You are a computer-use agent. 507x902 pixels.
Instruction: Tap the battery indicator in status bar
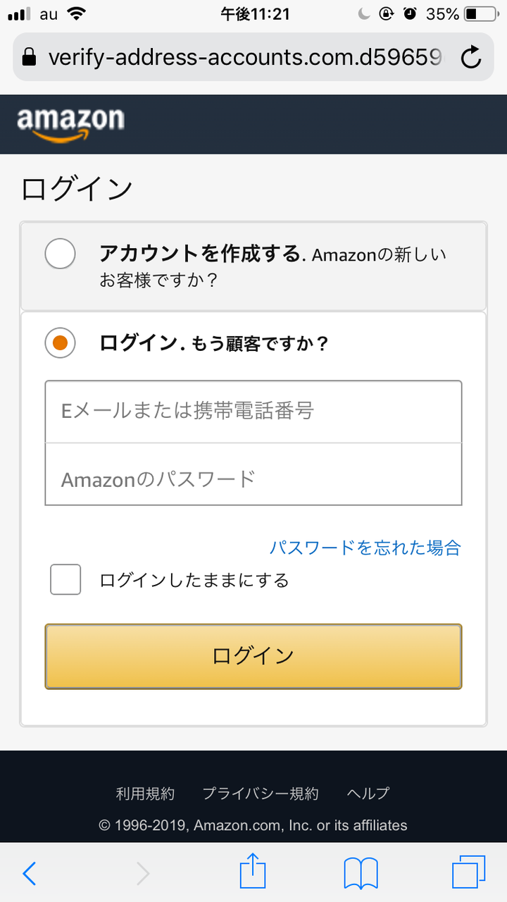pyautogui.click(x=480, y=14)
